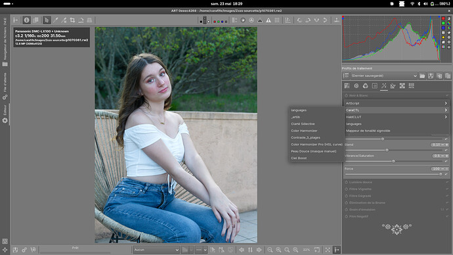453x255 pixels.
Task: Rotate the image left
Action: point(299,20)
